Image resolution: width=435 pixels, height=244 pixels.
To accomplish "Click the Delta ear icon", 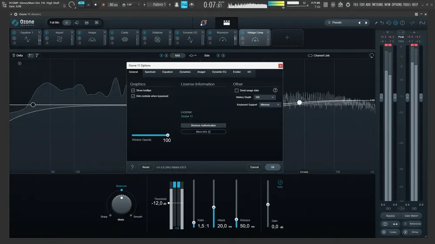I will [13, 55].
